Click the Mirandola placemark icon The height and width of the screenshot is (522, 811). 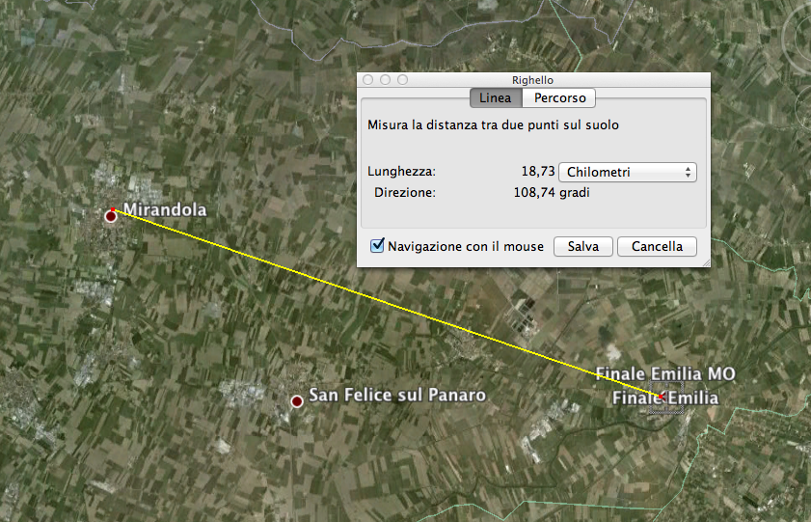point(110,216)
